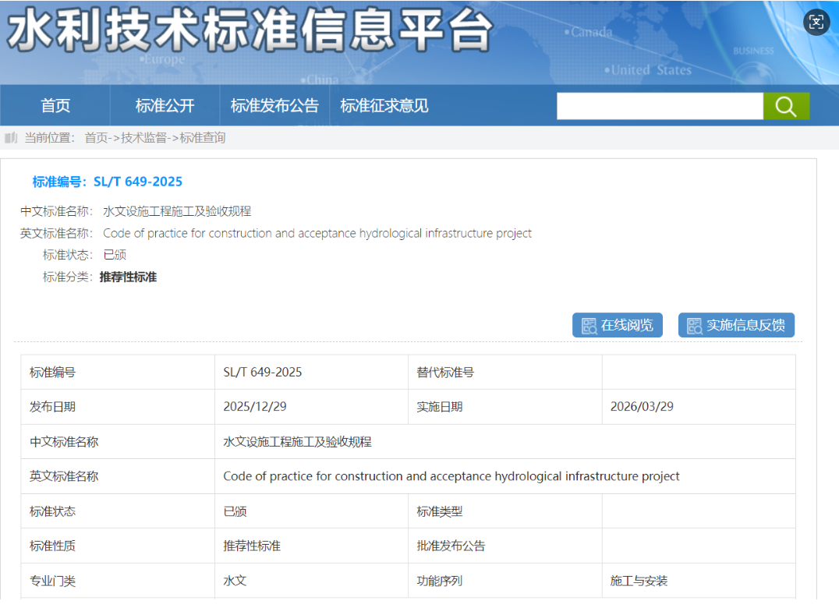Image resolution: width=839 pixels, height=604 pixels.
Task: Select the 2025/12/29 release date cell
Action: (255, 407)
